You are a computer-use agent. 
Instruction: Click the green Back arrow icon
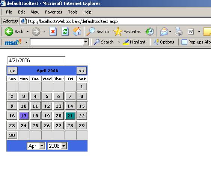(x=9, y=31)
